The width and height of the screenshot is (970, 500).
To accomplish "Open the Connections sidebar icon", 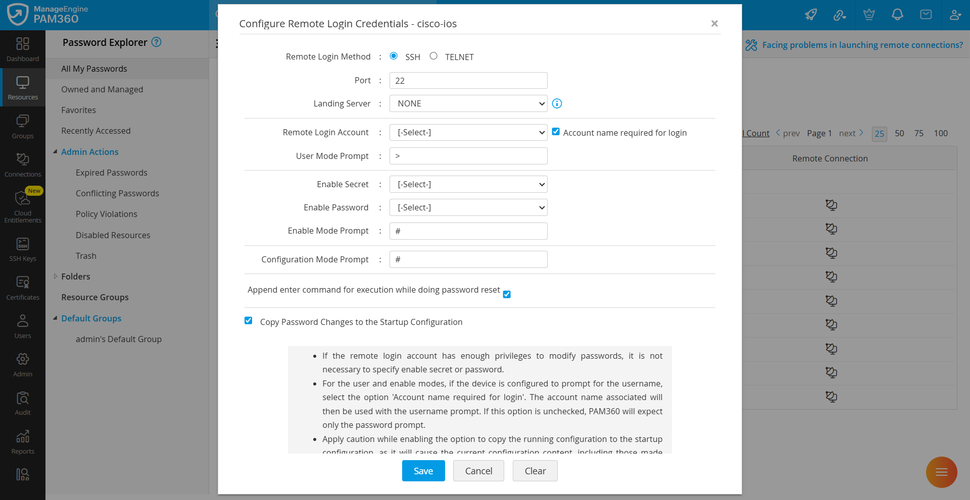I will pos(23,164).
